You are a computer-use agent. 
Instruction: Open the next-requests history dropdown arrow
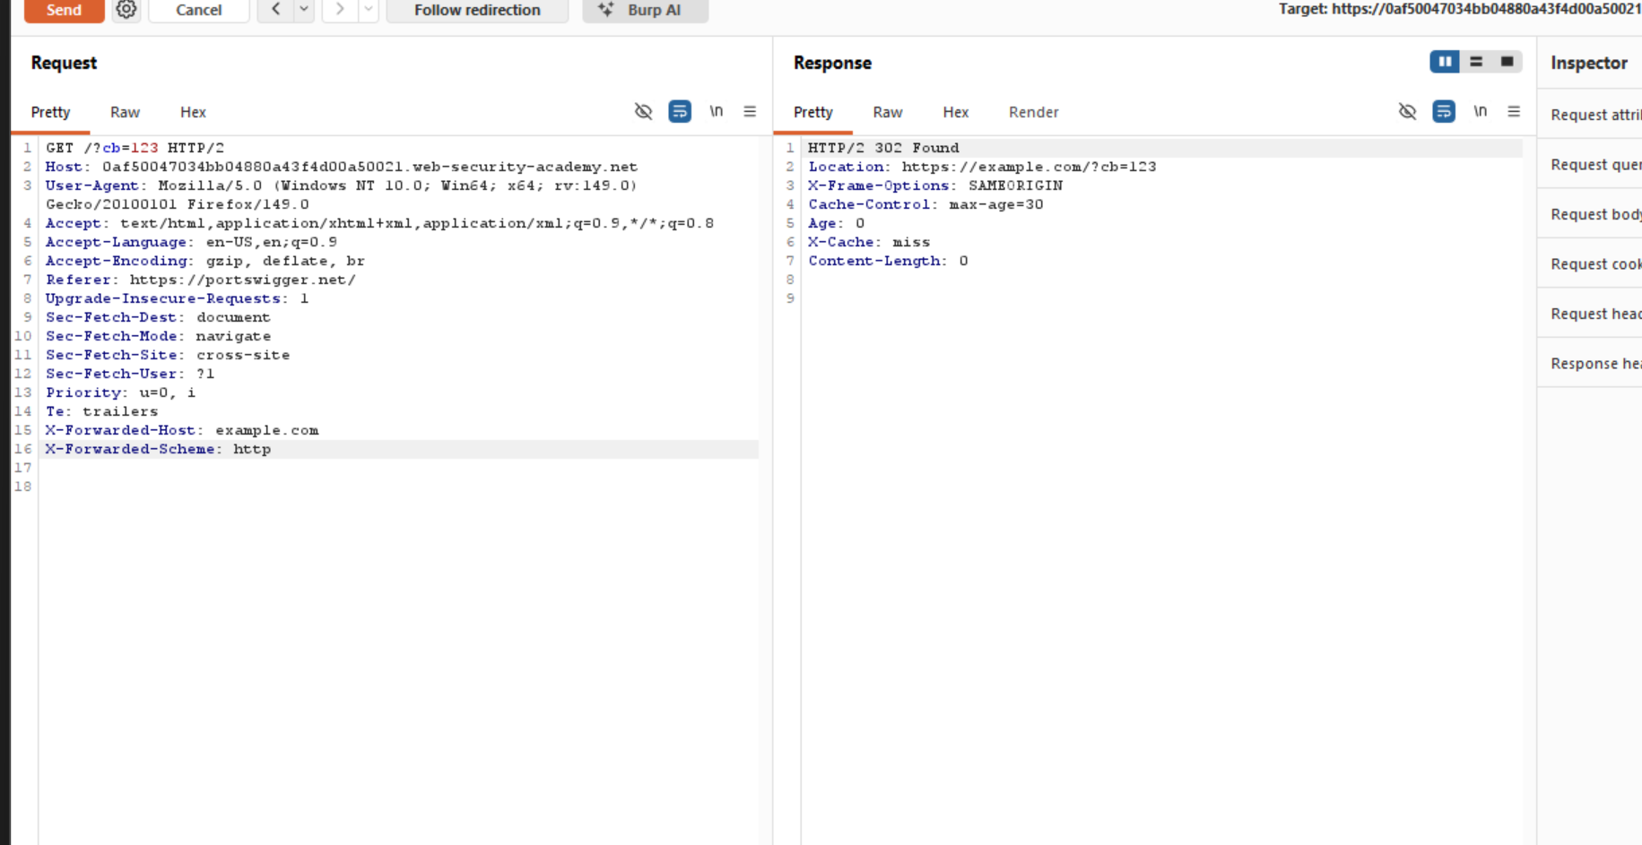[369, 9]
